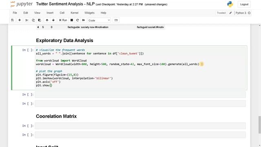Open the View menu
261x147 pixels.
click(x=37, y=13)
